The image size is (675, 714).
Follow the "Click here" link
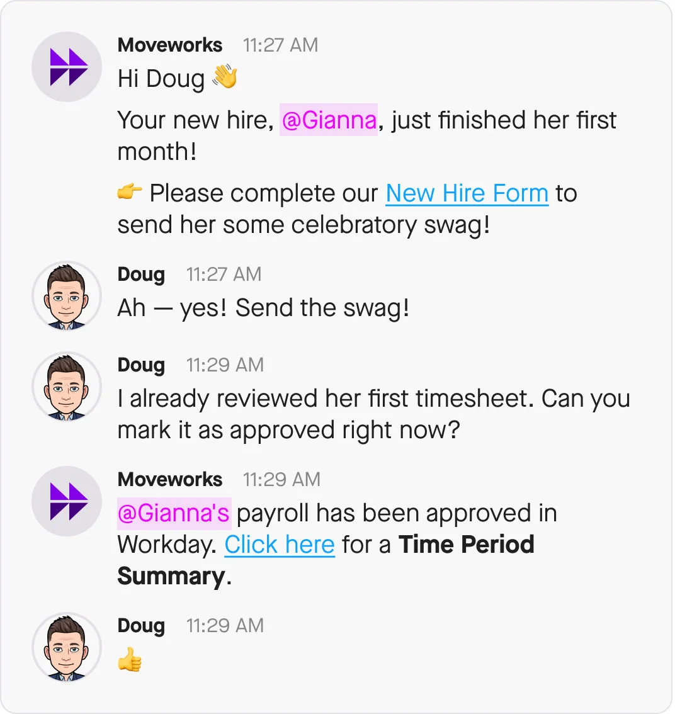[279, 545]
